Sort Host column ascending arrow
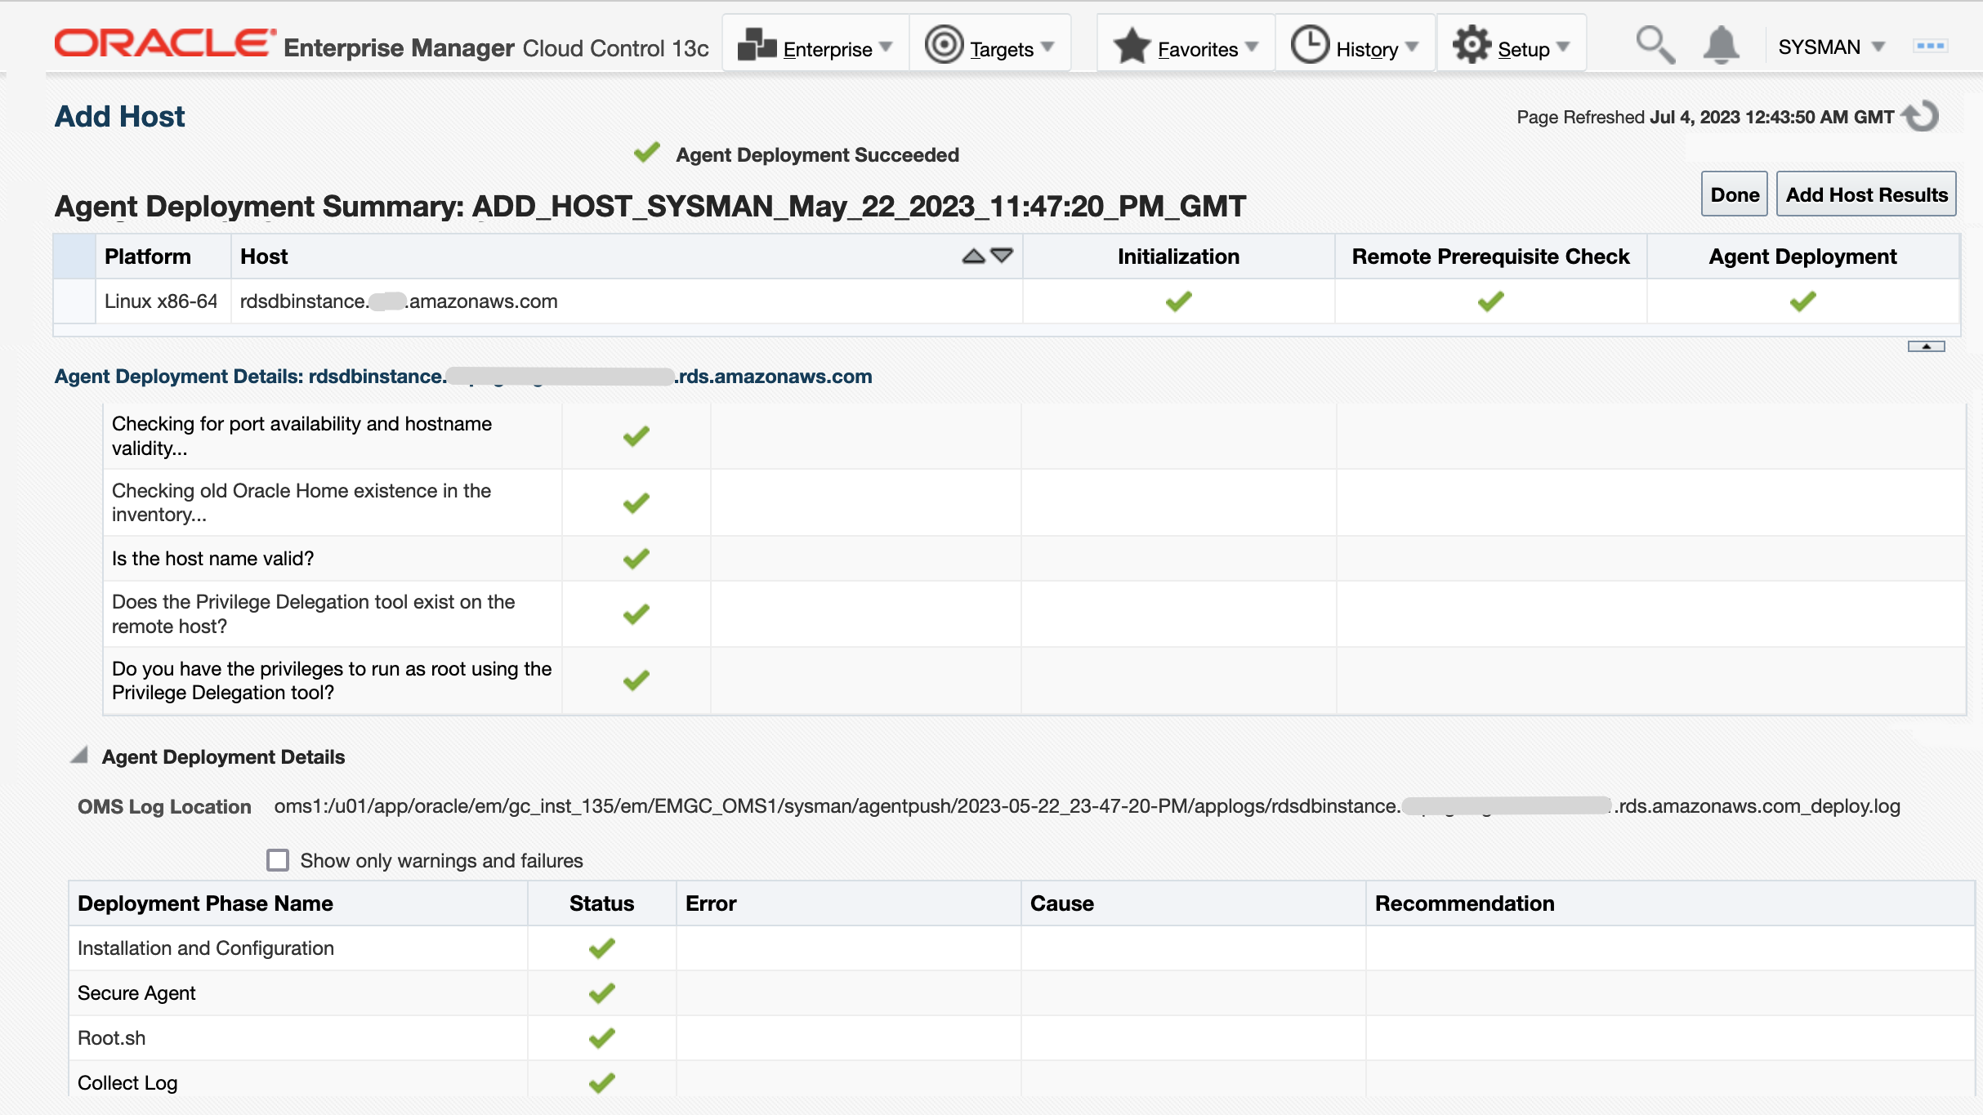This screenshot has width=1983, height=1115. pyautogui.click(x=973, y=256)
